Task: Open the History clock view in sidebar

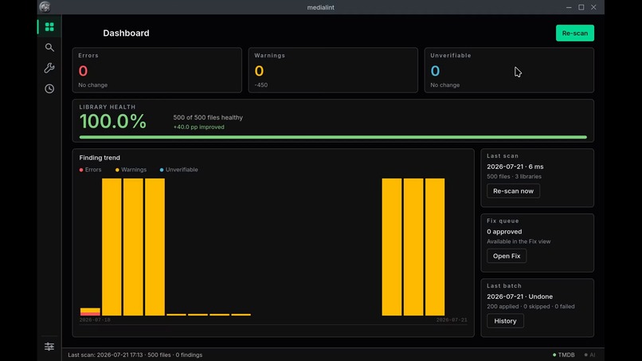Action: pyautogui.click(x=49, y=89)
